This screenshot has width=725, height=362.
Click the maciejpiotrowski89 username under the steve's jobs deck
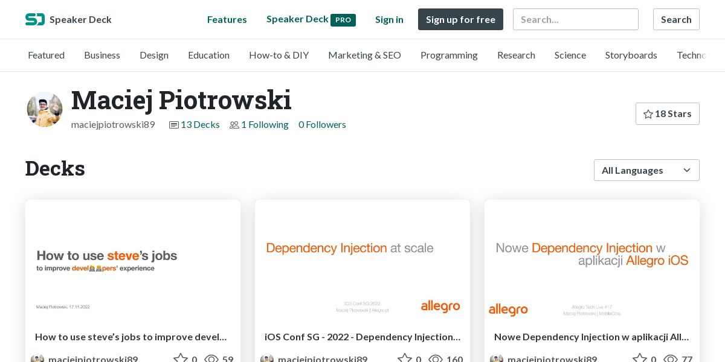93,359
